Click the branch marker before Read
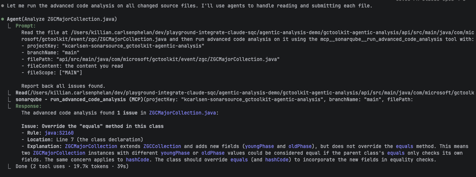 [x=10, y=93]
